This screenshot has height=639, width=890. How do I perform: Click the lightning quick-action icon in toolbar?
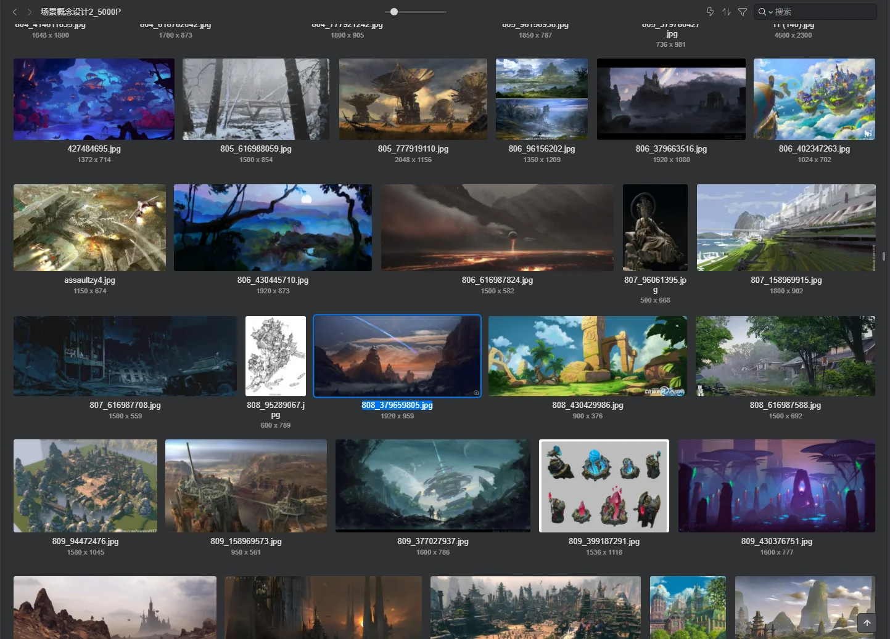point(710,12)
